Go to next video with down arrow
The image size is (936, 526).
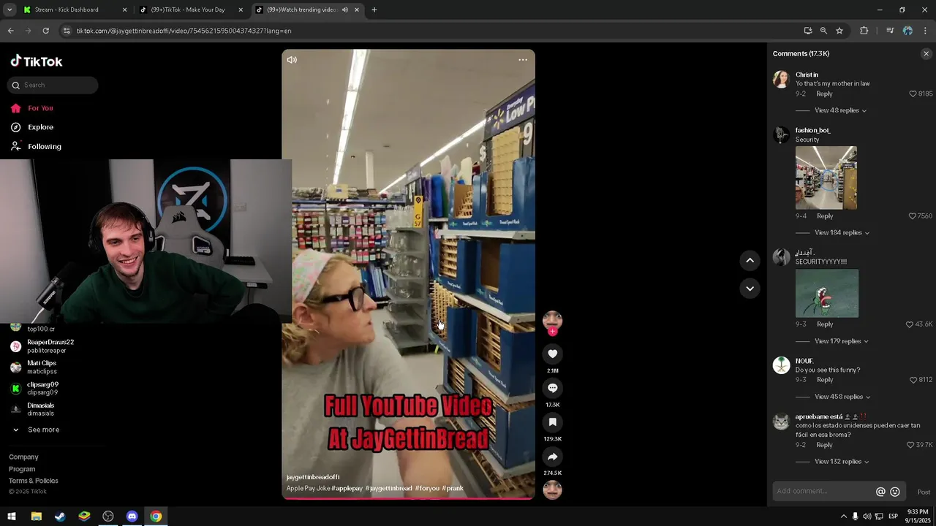(750, 289)
